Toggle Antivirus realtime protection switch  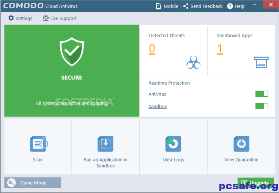pyautogui.click(x=262, y=94)
